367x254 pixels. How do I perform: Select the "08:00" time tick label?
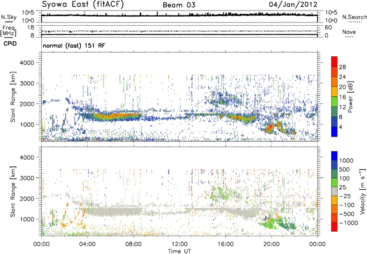[x=133, y=244]
